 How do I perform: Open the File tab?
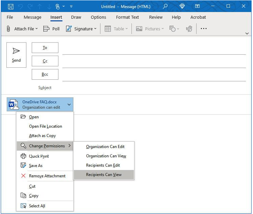click(x=10, y=17)
